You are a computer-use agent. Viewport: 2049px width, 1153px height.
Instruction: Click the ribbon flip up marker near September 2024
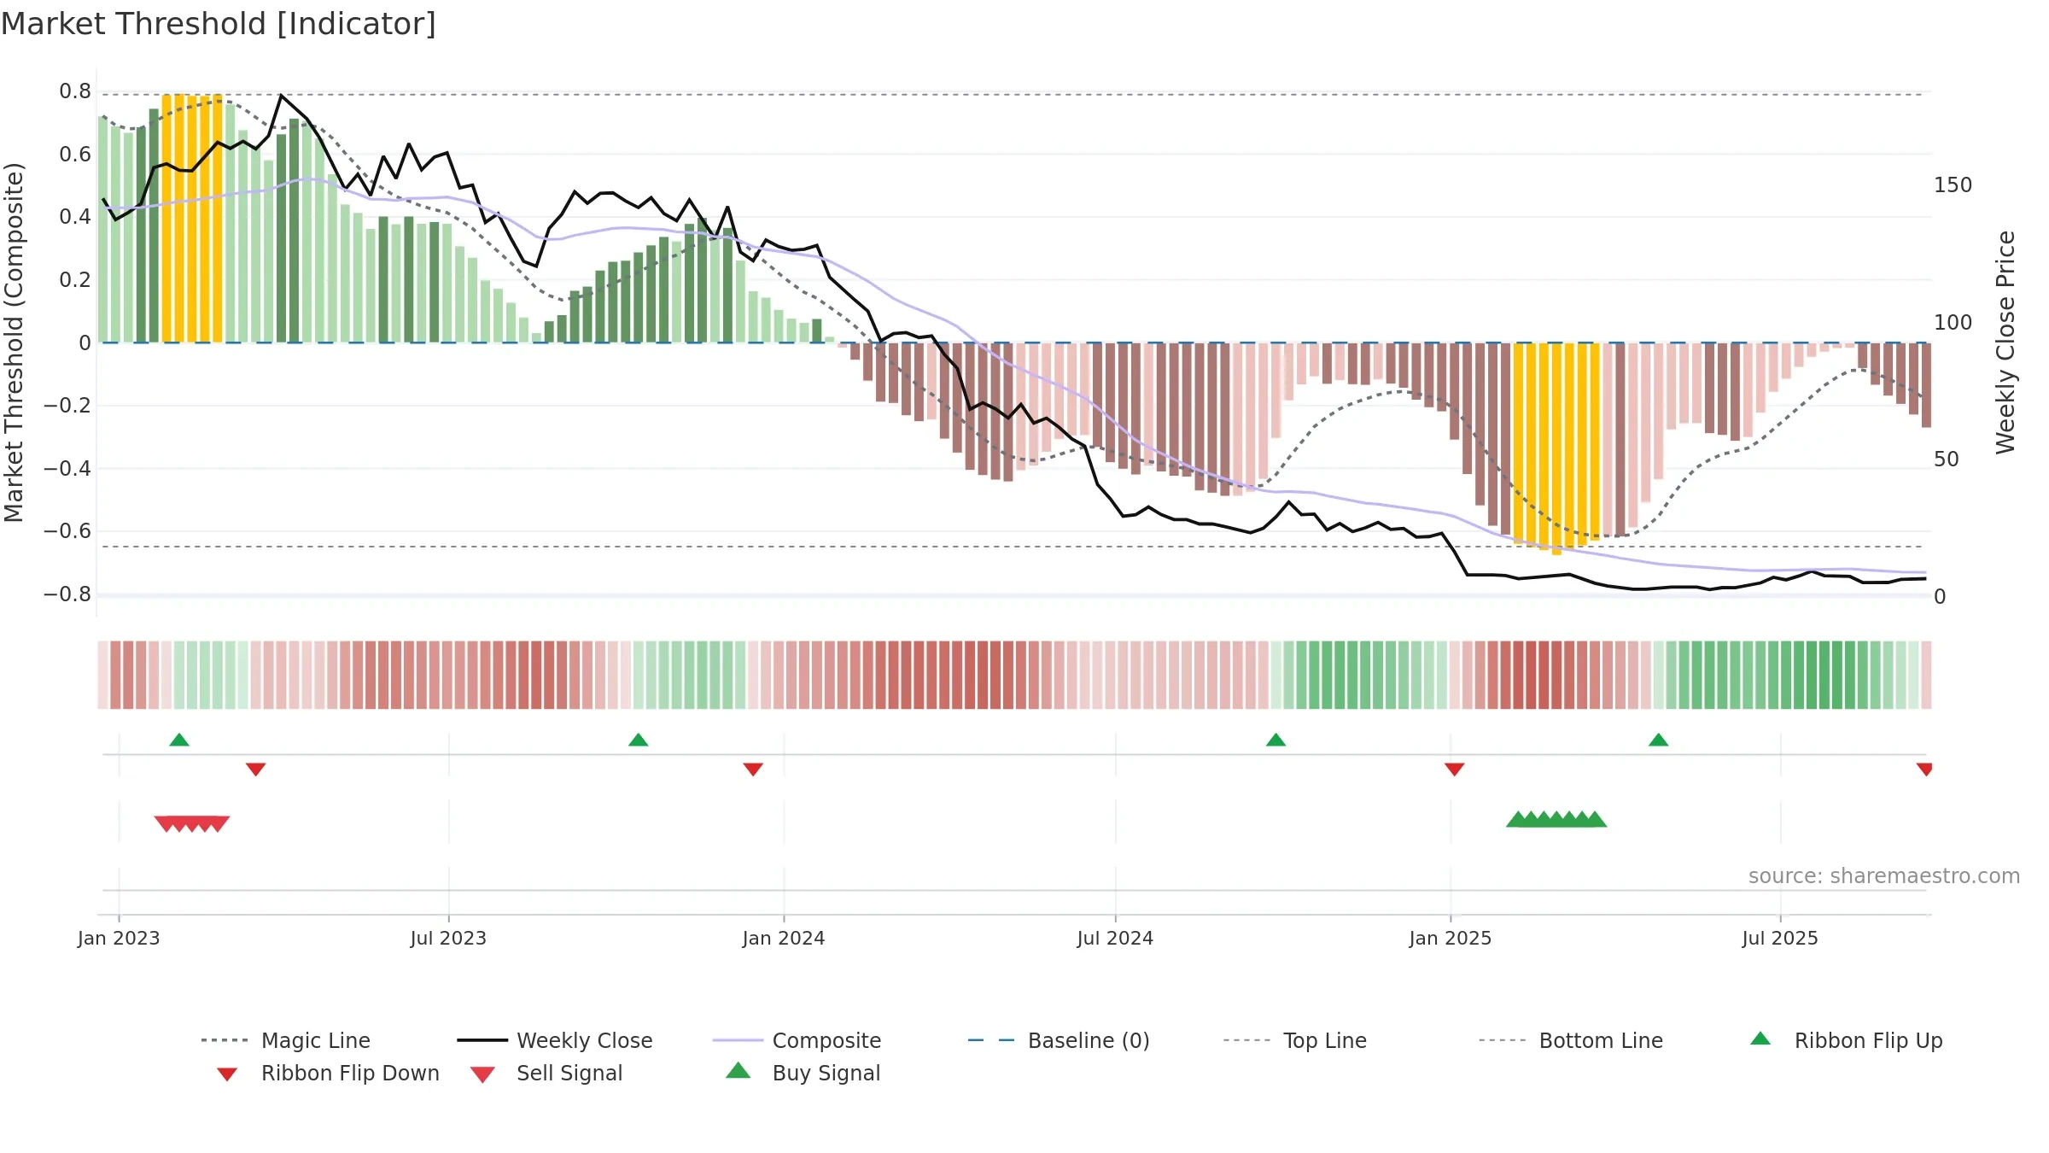(1276, 740)
